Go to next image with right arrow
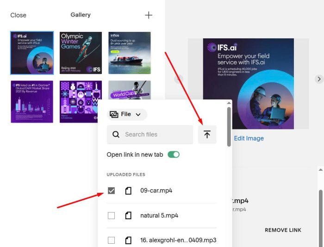324x247 pixels. (318, 79)
